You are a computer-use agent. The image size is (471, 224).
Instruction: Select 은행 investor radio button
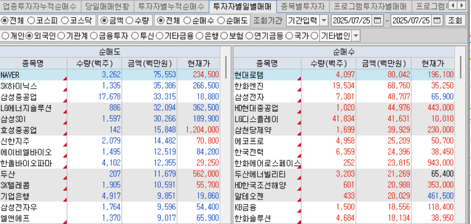coord(199,36)
